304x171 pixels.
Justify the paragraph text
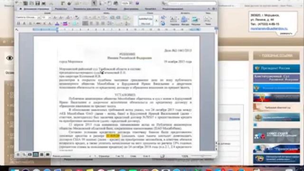103,23
